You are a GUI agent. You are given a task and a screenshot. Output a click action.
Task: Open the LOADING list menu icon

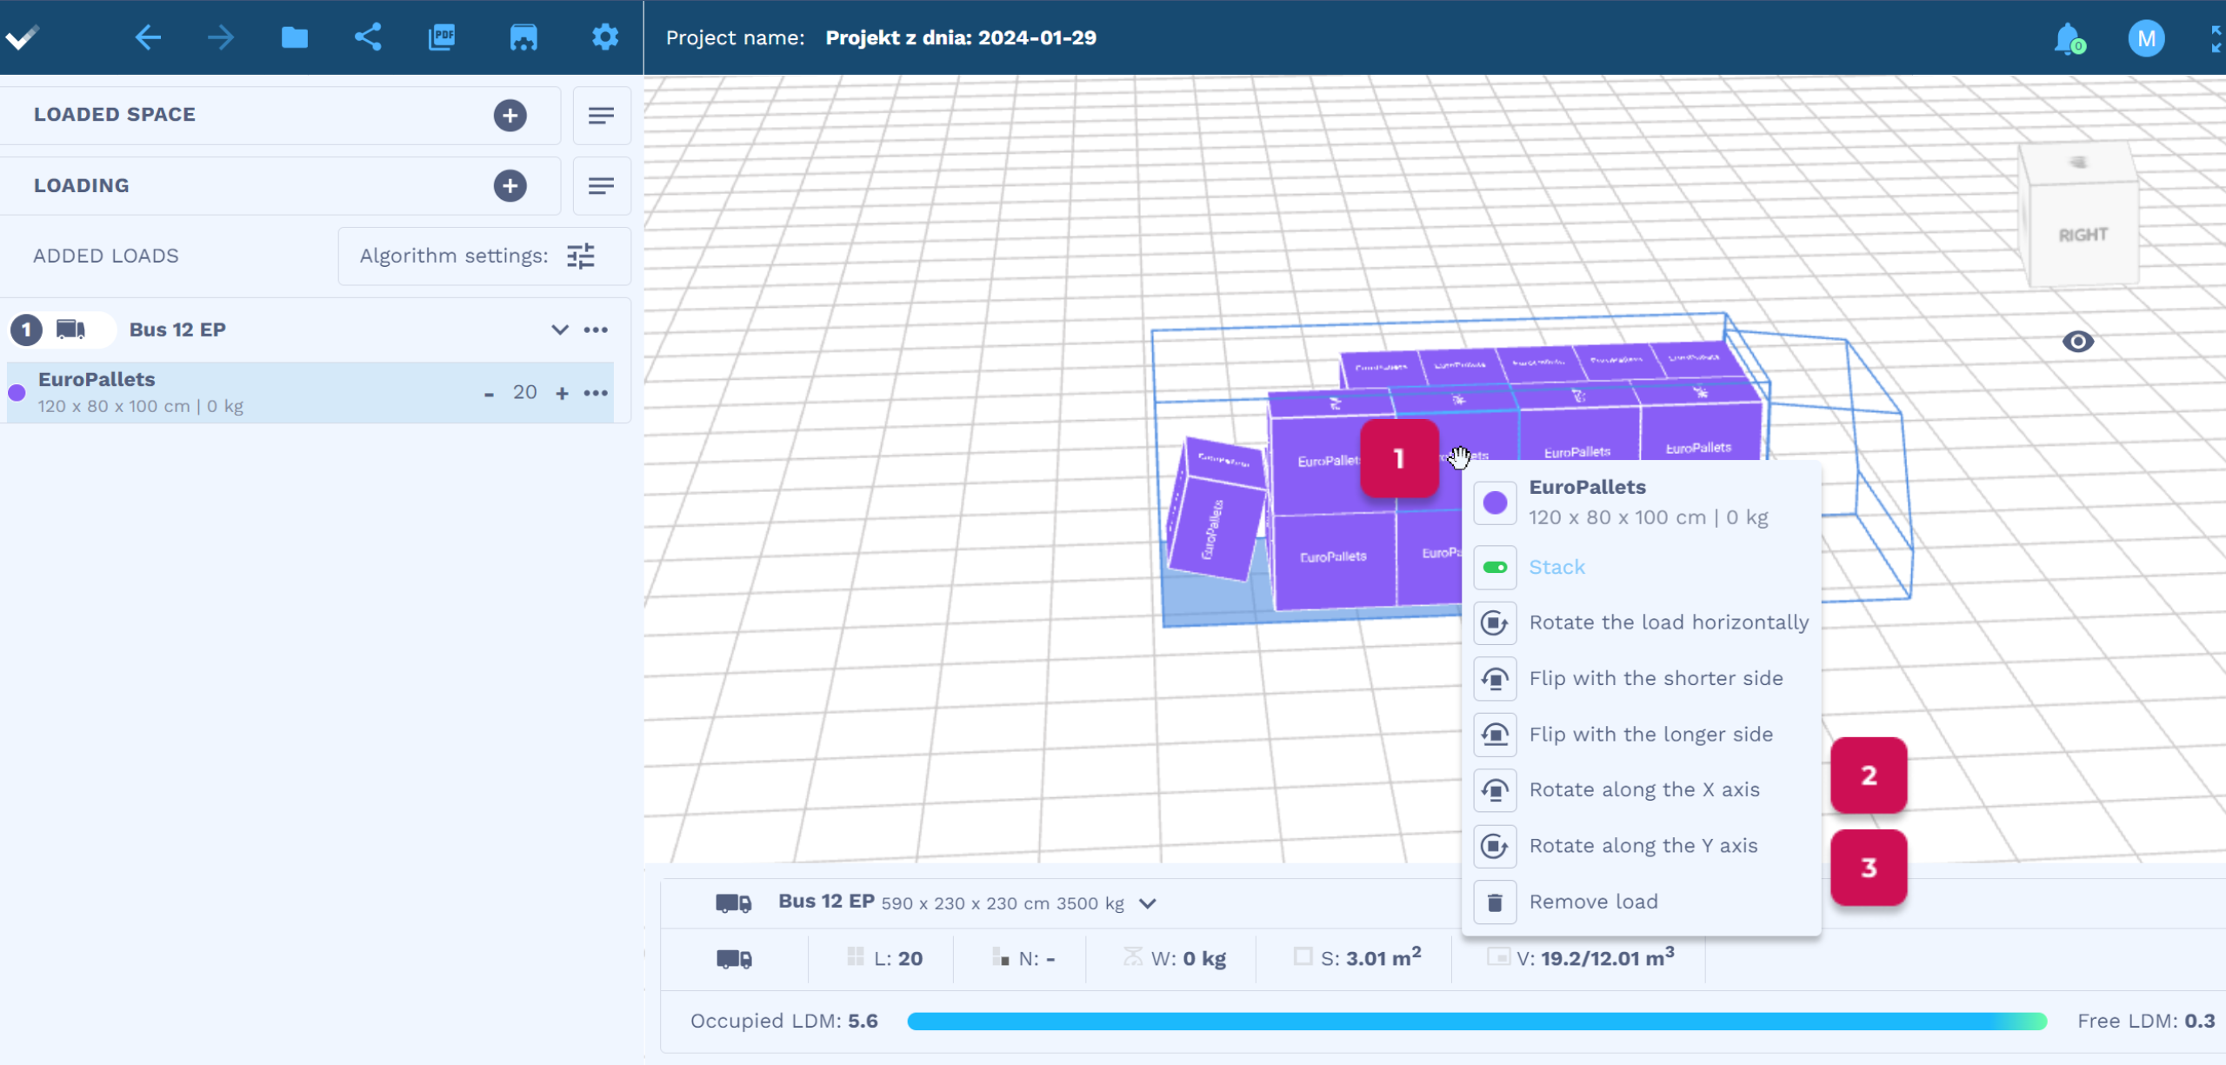click(x=601, y=186)
